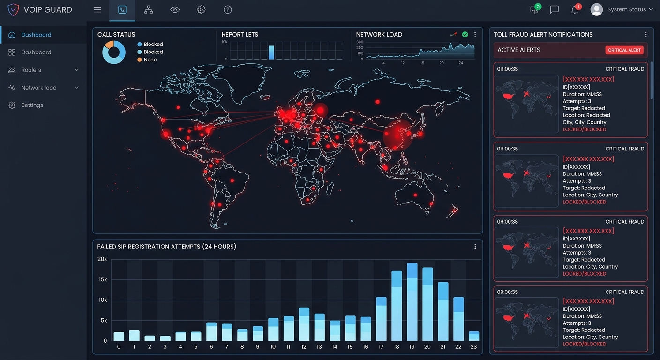Open the hamburger menu next to the logo
This screenshot has height=360, width=660.
click(x=97, y=9)
